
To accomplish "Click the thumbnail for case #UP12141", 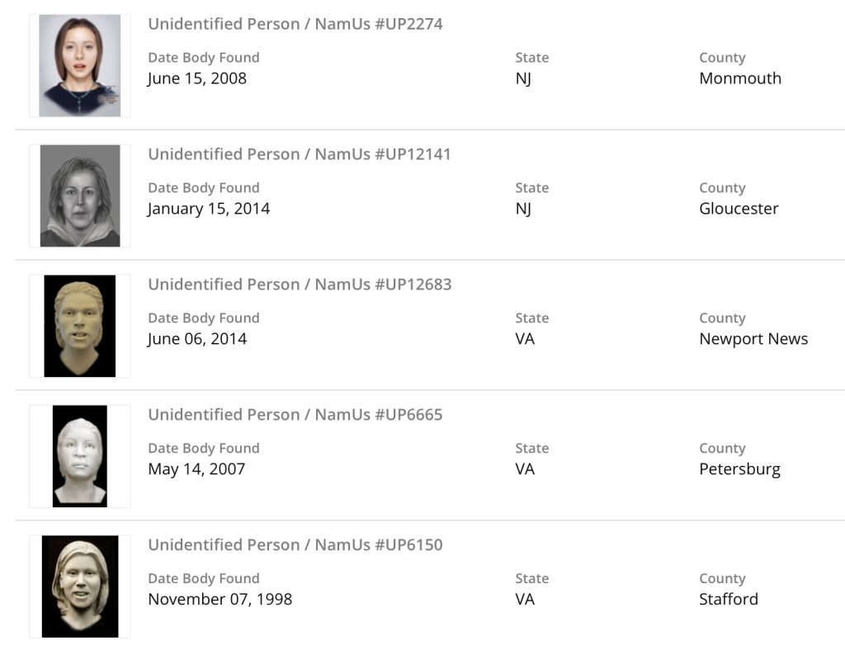I will [x=80, y=195].
